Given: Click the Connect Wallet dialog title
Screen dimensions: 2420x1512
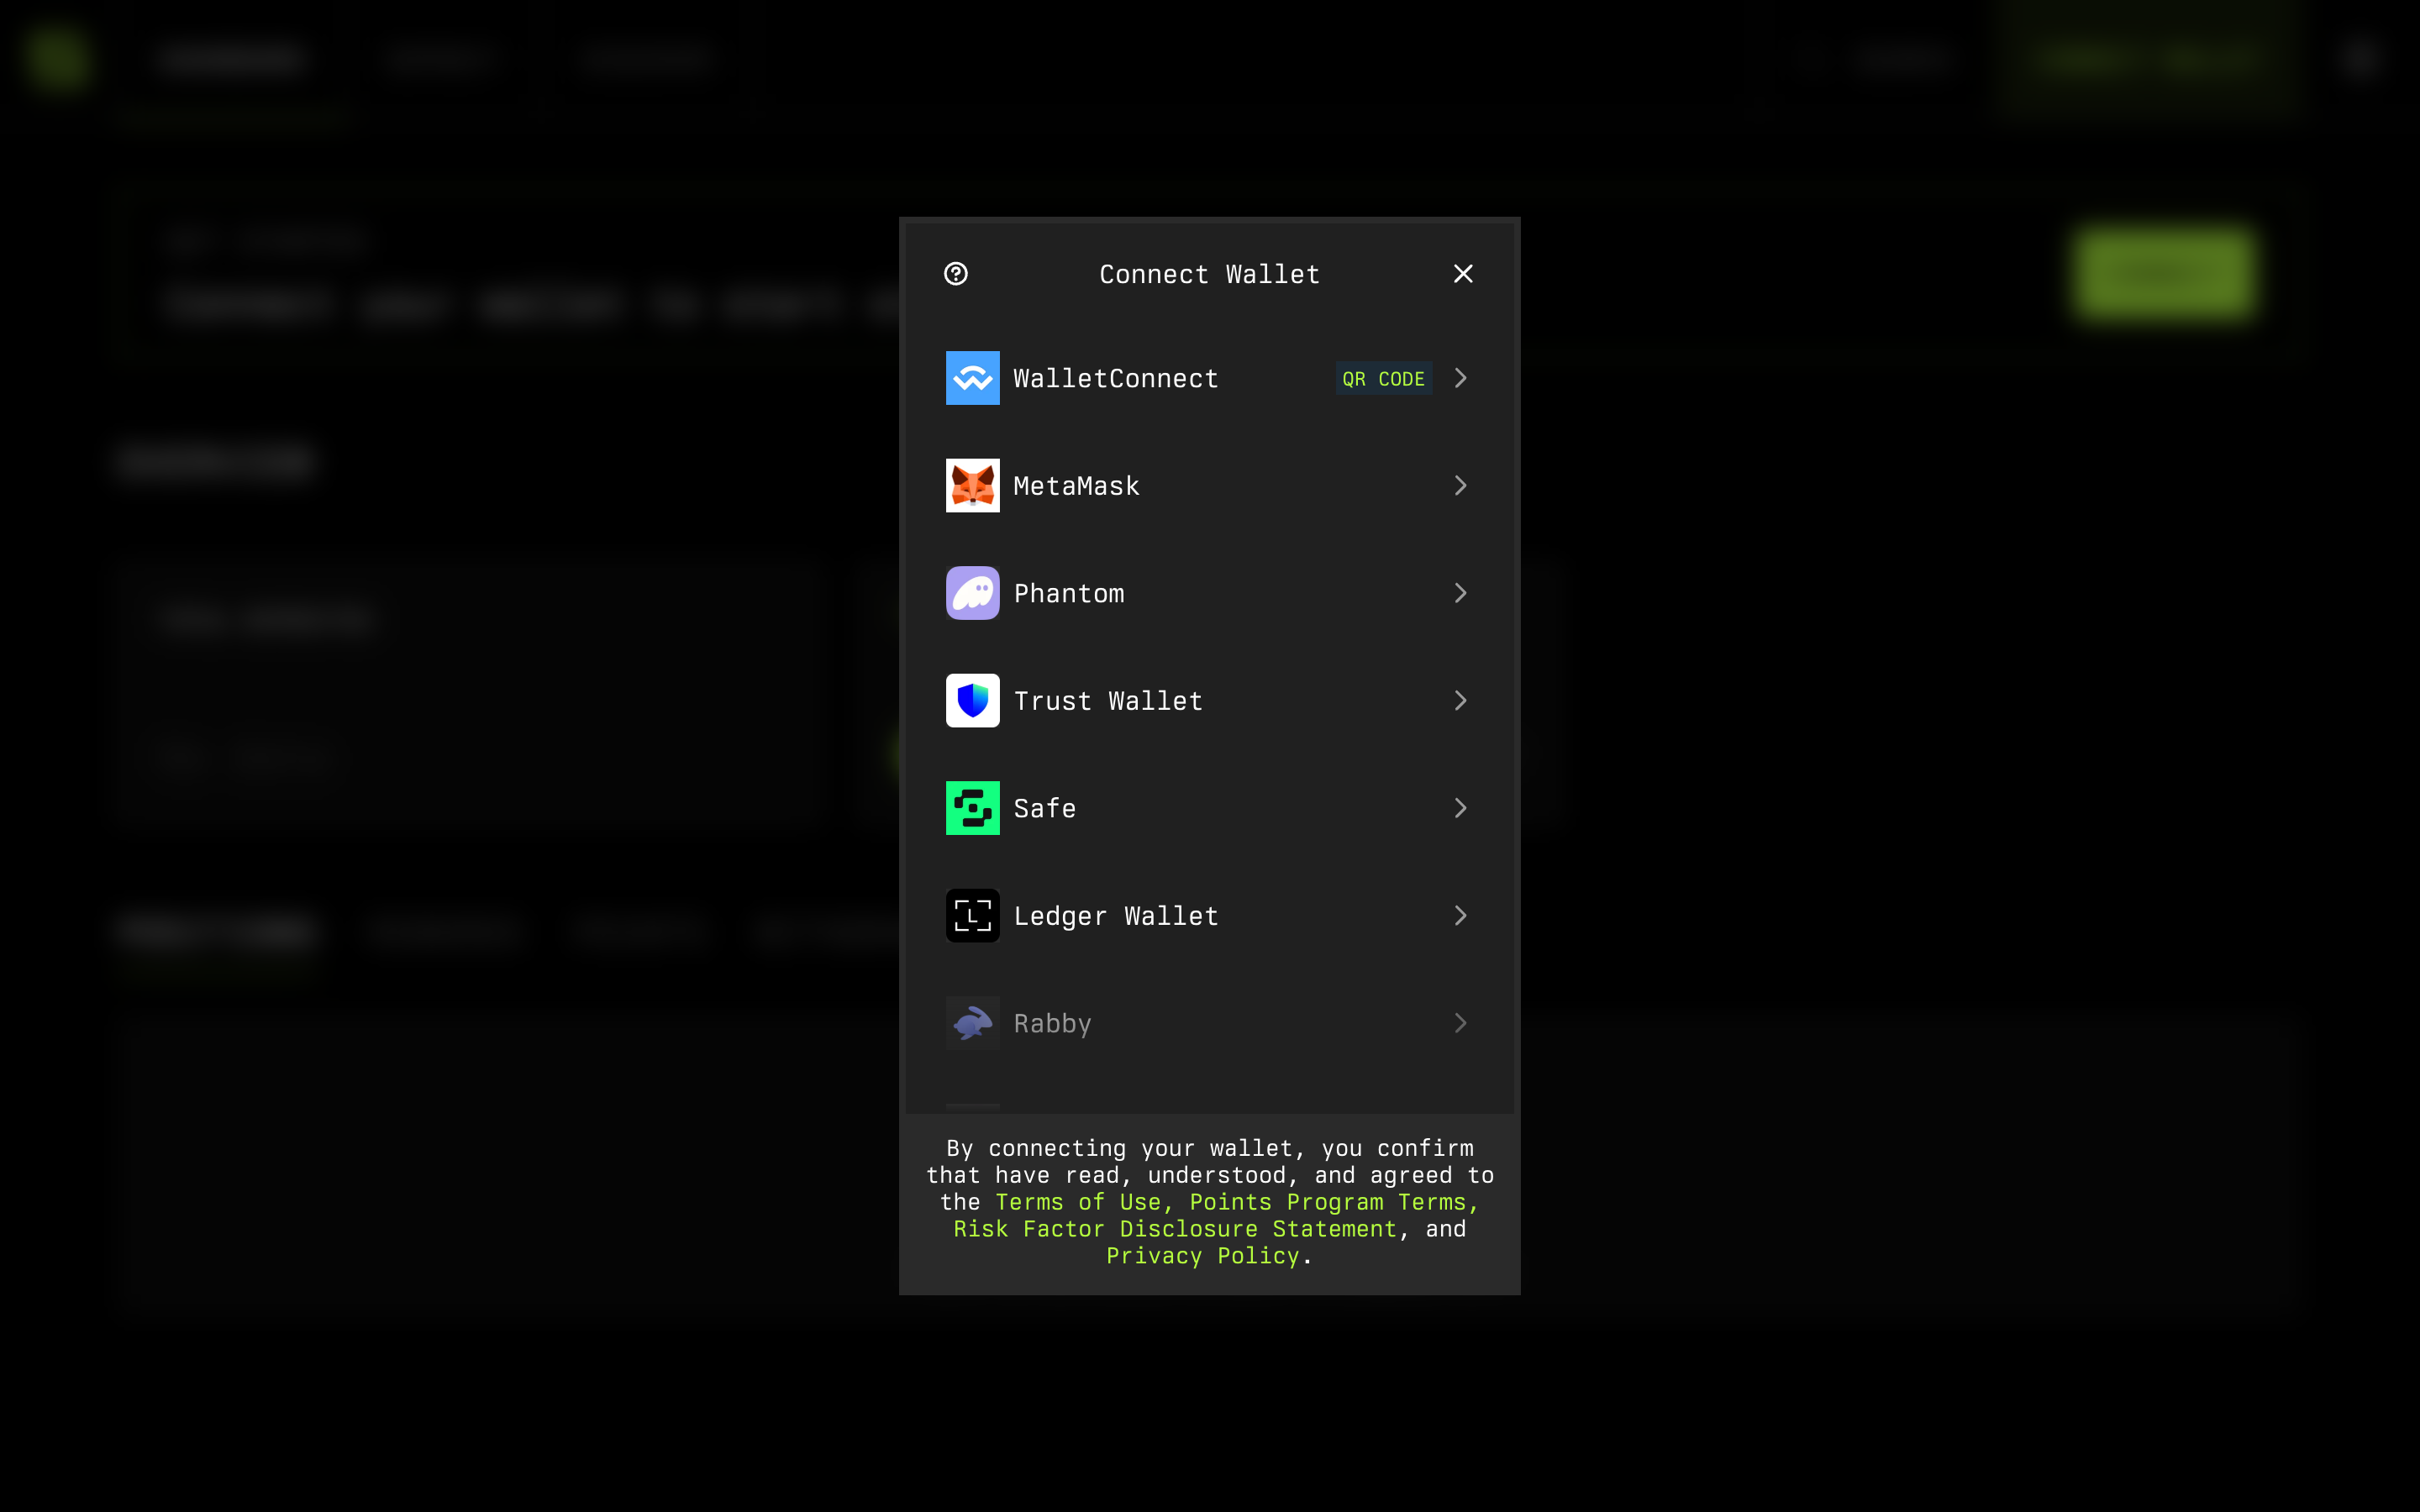Looking at the screenshot, I should (x=1210, y=274).
